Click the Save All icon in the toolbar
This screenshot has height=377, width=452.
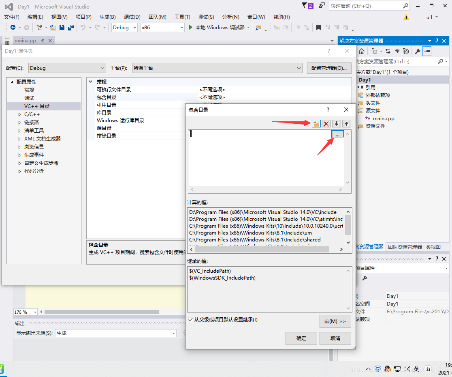tap(70, 27)
